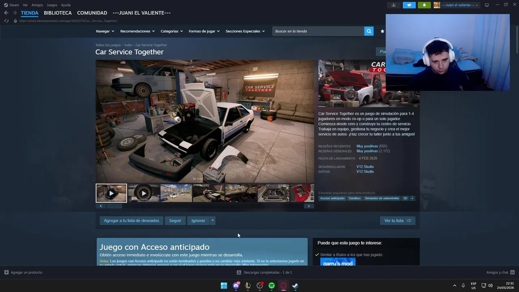Open the Recomendaciones dropdown
519x292 pixels.
pyautogui.click(x=137, y=31)
